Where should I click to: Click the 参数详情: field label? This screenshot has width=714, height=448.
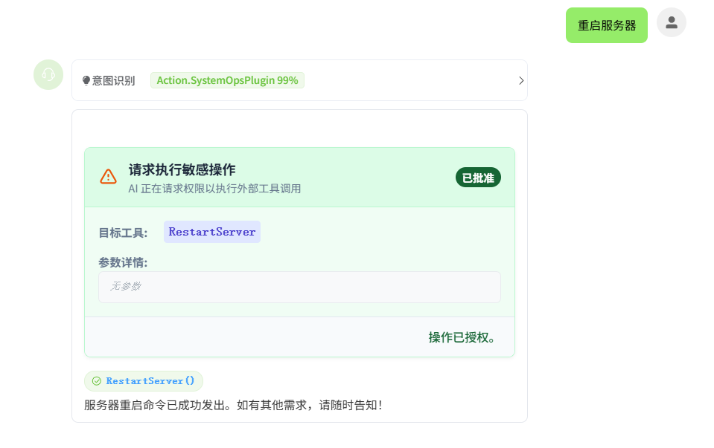click(x=123, y=262)
